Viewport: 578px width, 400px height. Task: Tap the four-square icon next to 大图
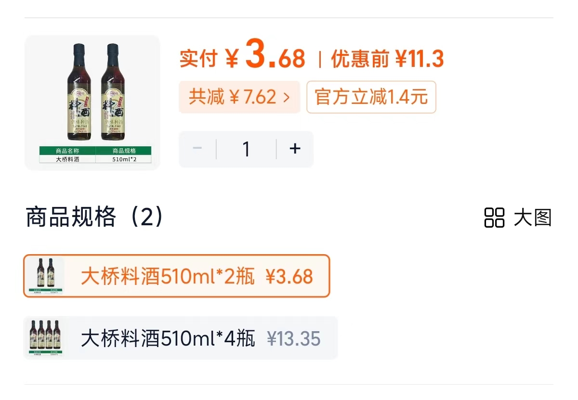(496, 218)
